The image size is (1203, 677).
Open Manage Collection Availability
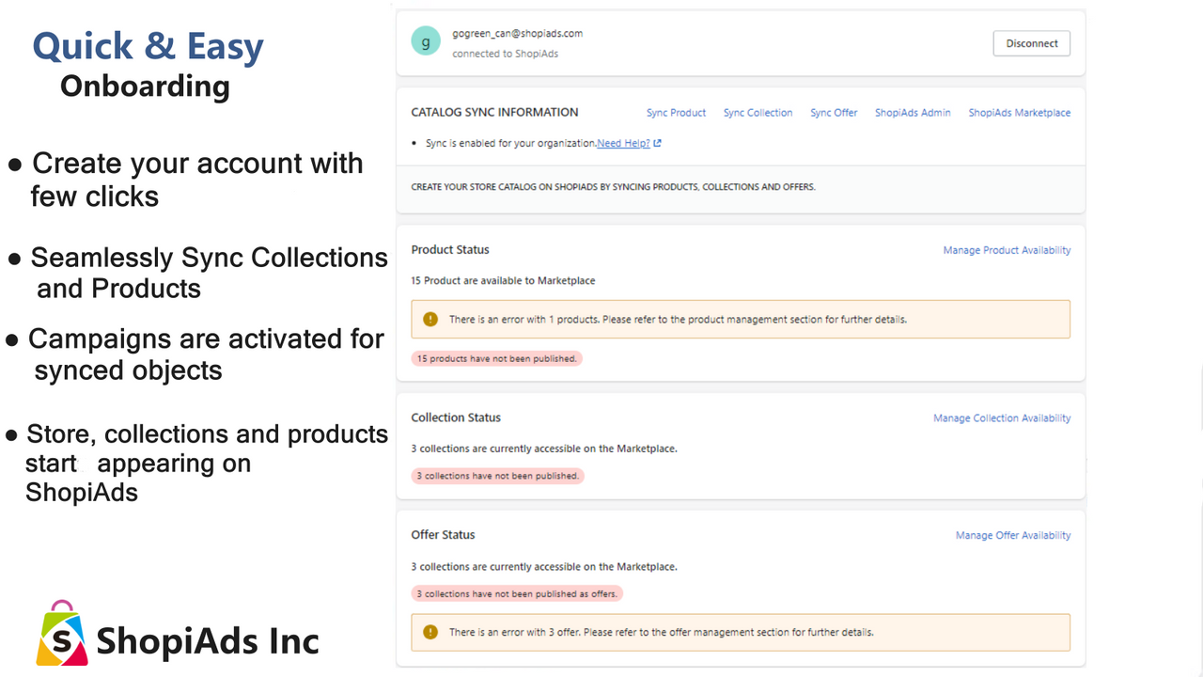(1002, 417)
